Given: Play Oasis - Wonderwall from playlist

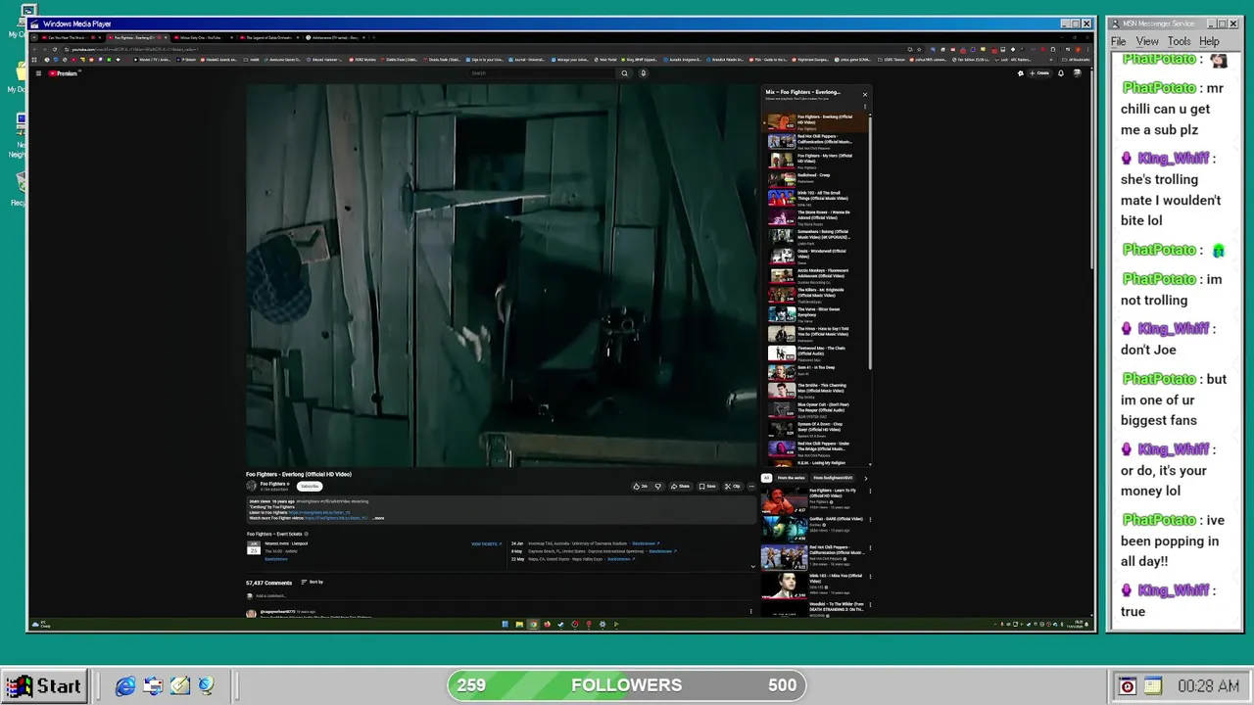Looking at the screenshot, I should click(815, 257).
